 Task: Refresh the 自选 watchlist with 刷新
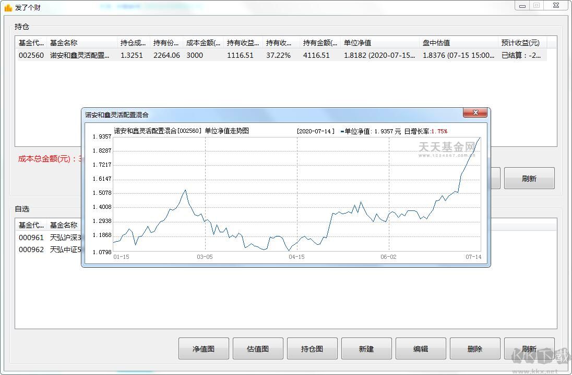tap(529, 348)
